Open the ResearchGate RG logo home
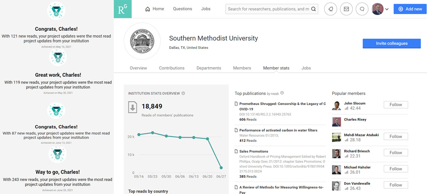The width and height of the screenshot is (427, 194). (122, 9)
